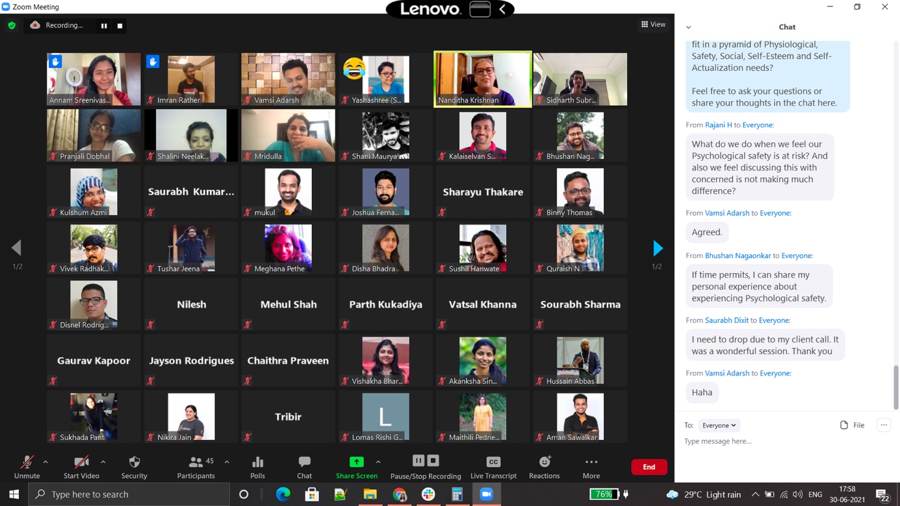Image resolution: width=900 pixels, height=506 pixels.
Task: Click Rajani H sender name in chat
Action: coord(718,125)
